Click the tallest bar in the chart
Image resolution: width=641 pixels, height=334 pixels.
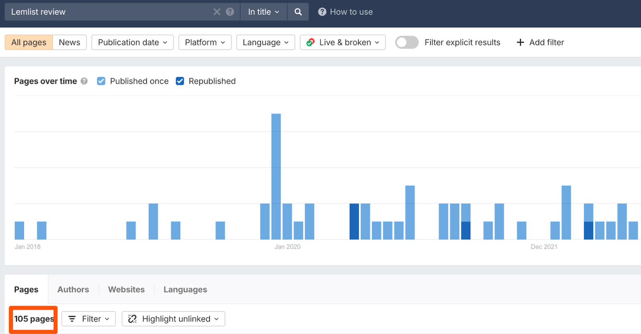pyautogui.click(x=276, y=176)
